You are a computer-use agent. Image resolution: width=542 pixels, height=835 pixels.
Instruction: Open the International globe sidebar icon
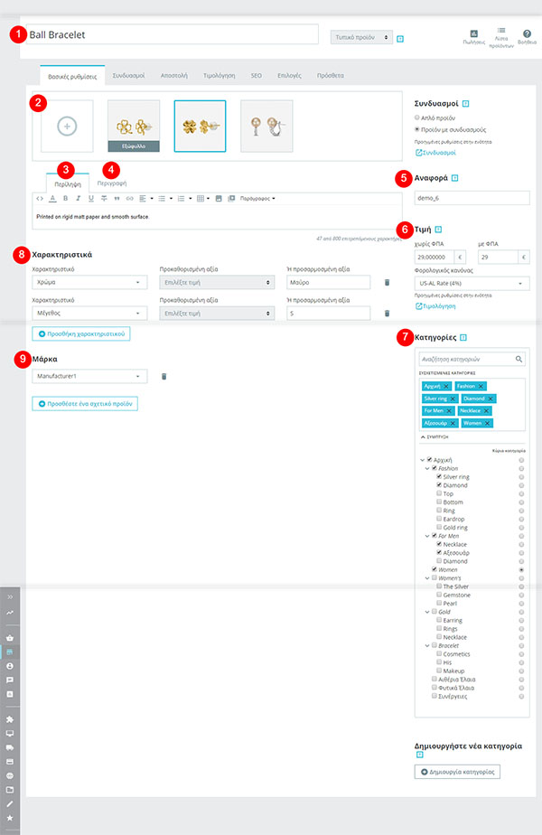click(x=10, y=776)
